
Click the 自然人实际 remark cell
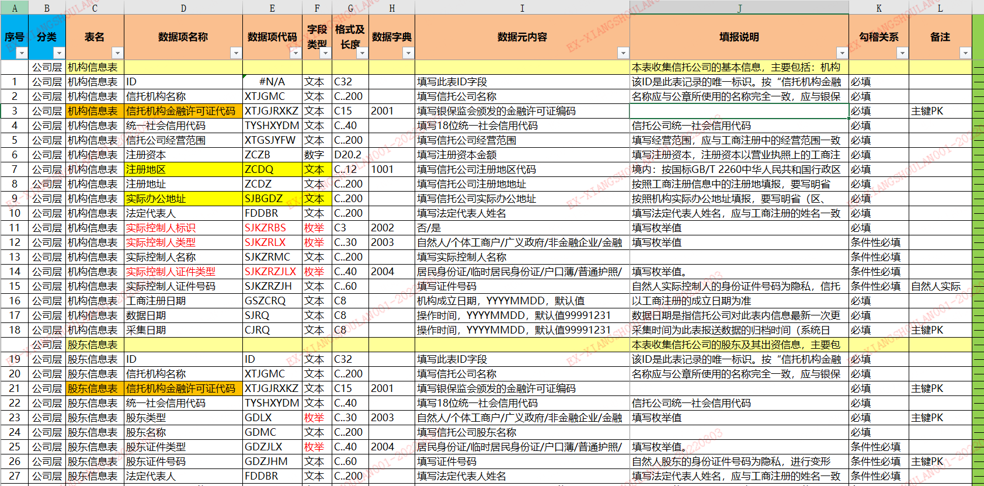point(940,286)
